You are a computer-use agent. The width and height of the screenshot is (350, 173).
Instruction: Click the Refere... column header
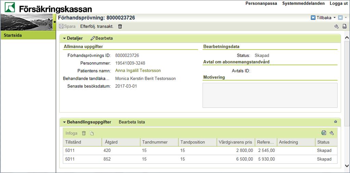(x=266, y=142)
